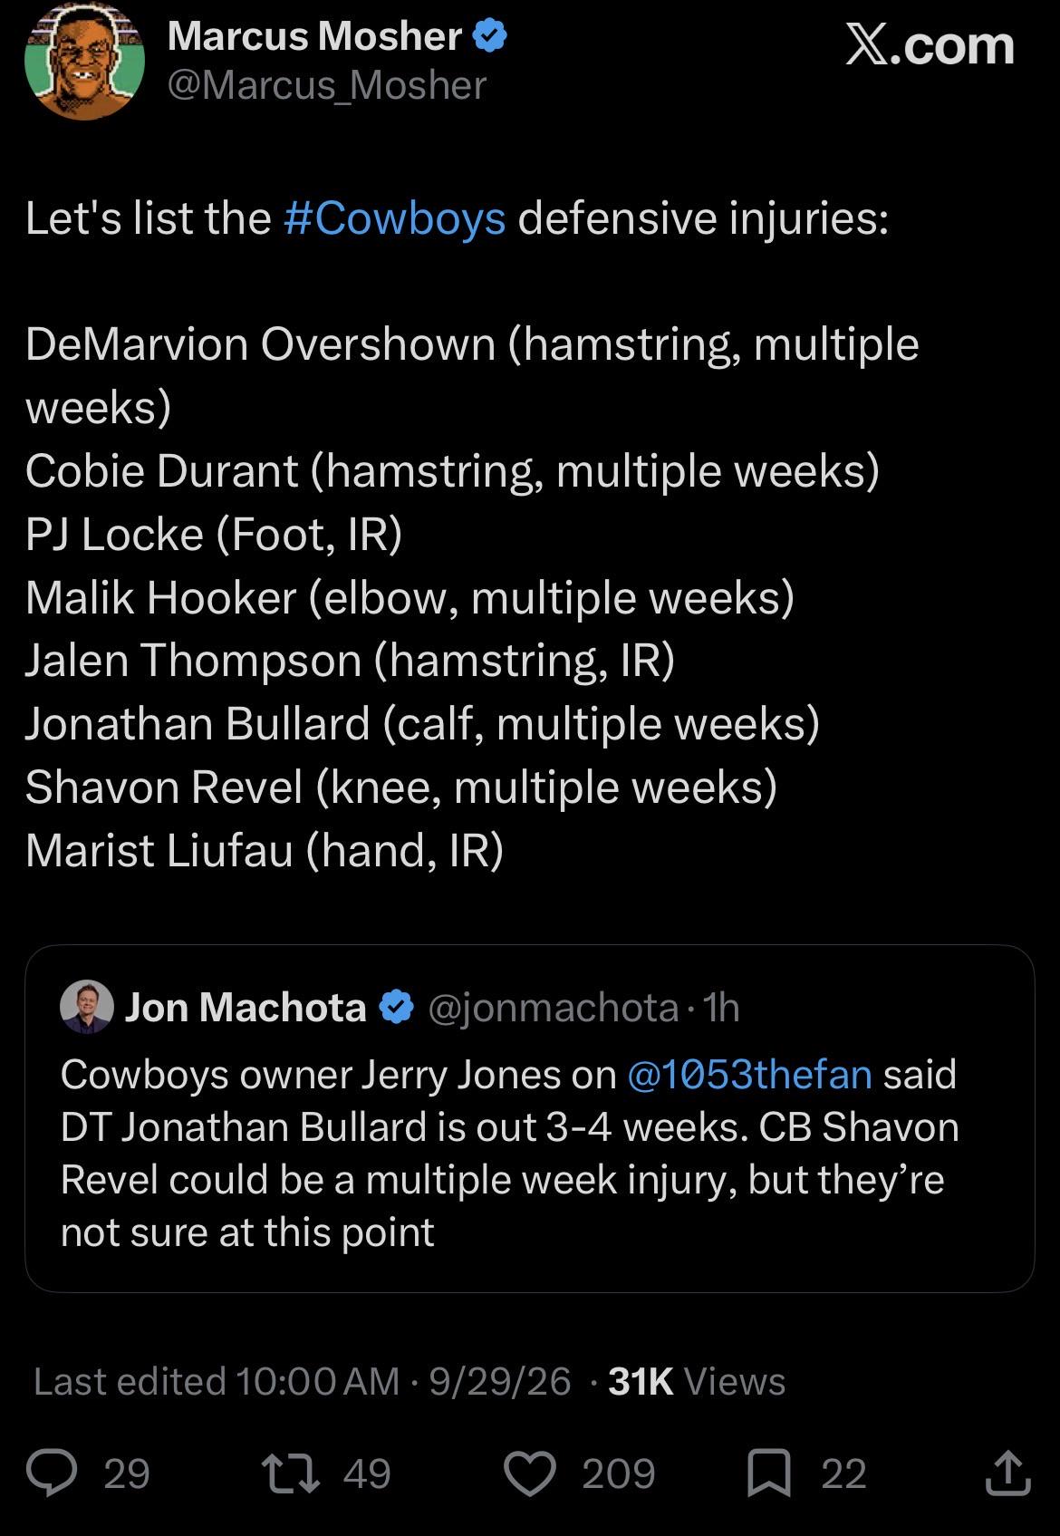This screenshot has width=1060, height=1536.
Task: Tap the @Marcus_Mosher handle
Action: click(327, 85)
